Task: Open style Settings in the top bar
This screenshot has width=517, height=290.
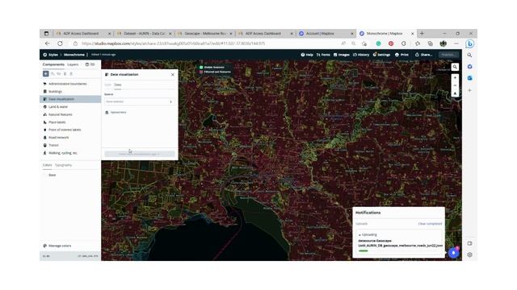Action: tap(381, 55)
